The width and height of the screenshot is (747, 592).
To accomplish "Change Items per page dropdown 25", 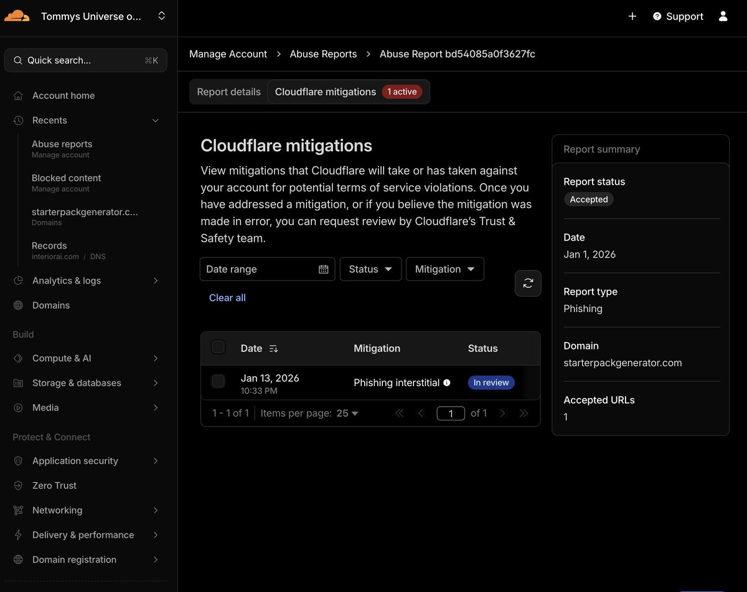I will coord(347,414).
